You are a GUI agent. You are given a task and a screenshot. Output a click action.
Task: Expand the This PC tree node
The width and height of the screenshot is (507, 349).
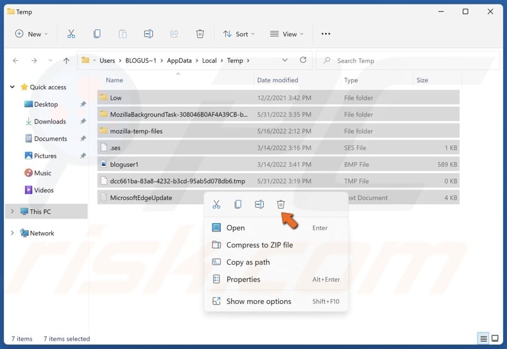click(12, 211)
